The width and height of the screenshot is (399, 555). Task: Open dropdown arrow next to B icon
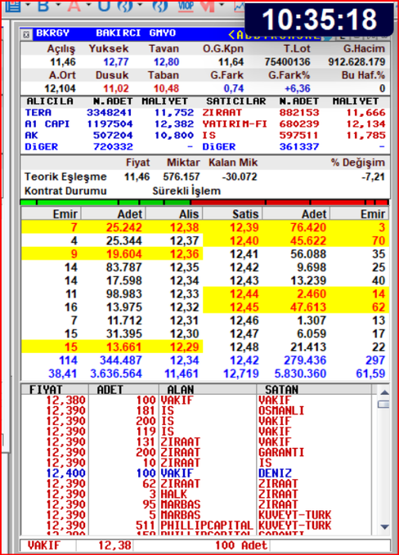[x=58, y=5]
